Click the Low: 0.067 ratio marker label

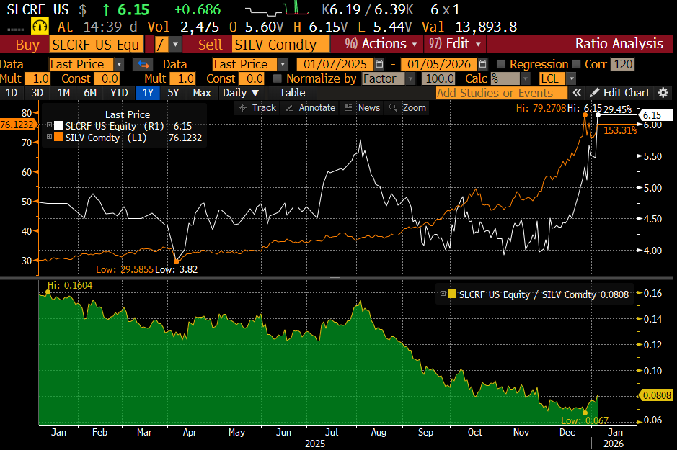tap(585, 420)
